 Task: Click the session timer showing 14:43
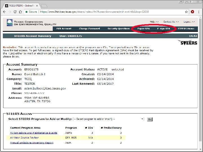coord(193,36)
